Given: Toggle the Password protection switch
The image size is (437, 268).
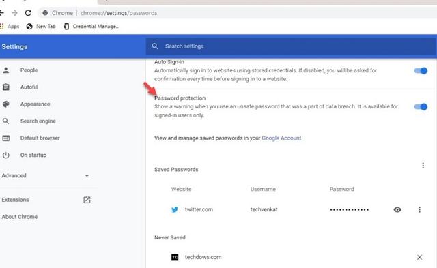Looking at the screenshot, I should tap(421, 107).
